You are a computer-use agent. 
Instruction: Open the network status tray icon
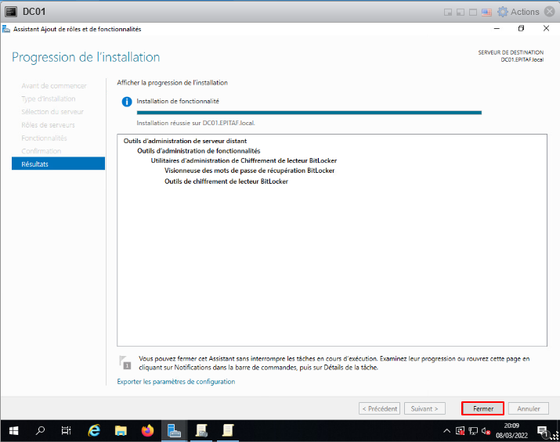click(473, 430)
